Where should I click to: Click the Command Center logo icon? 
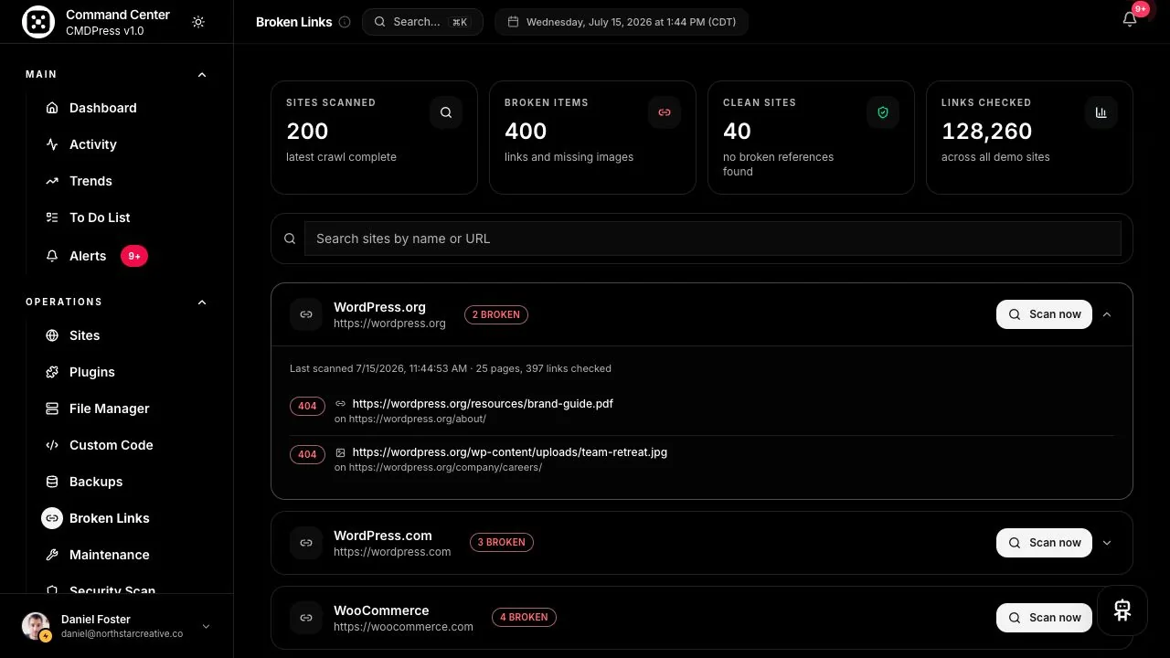pos(38,23)
